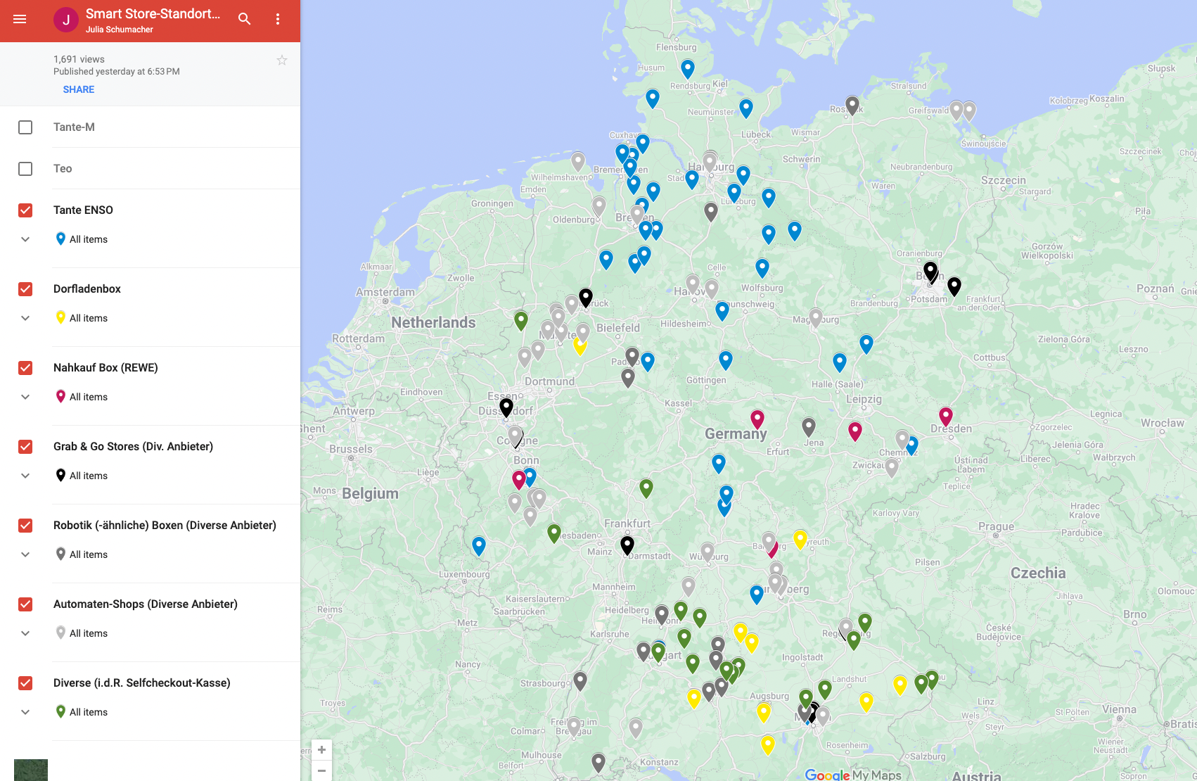Click gray marker at Magdeburg
This screenshot has height=781, width=1197.
pyautogui.click(x=816, y=318)
